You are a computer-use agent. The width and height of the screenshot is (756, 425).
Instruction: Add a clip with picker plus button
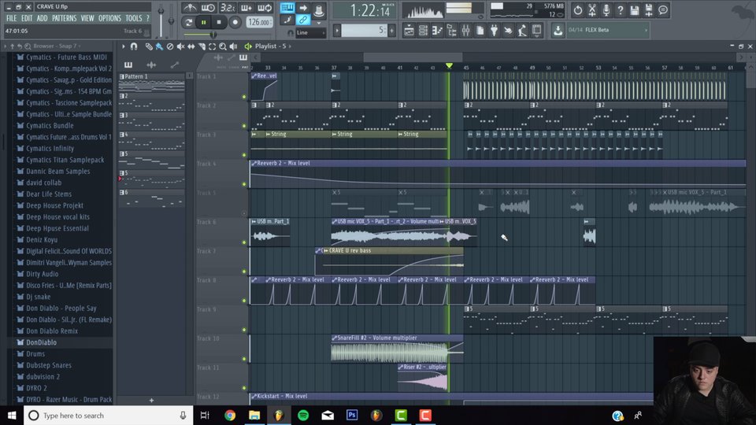(151, 401)
